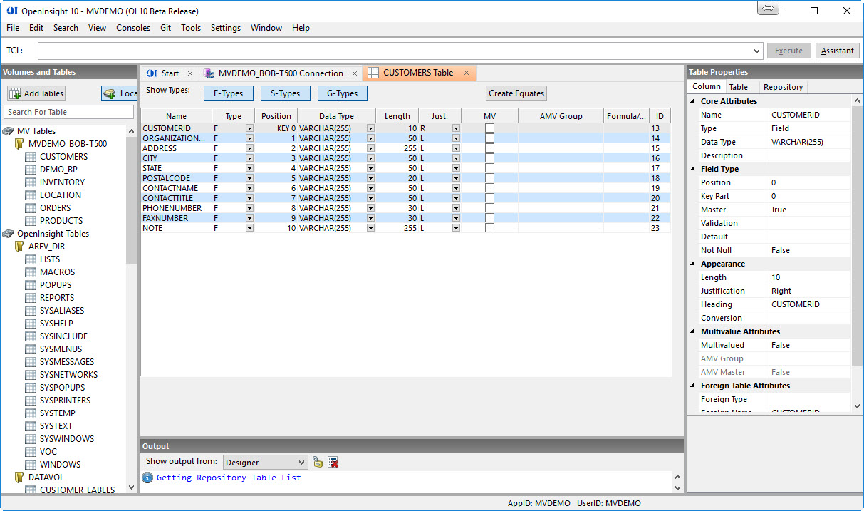
Task: Click the table icon next to LOCATION
Action: click(31, 195)
